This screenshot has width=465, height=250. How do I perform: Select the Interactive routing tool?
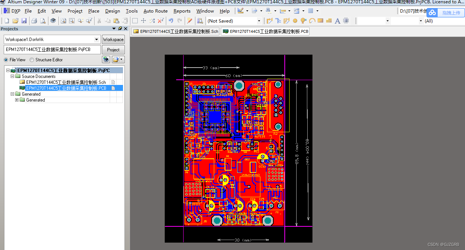click(270, 21)
